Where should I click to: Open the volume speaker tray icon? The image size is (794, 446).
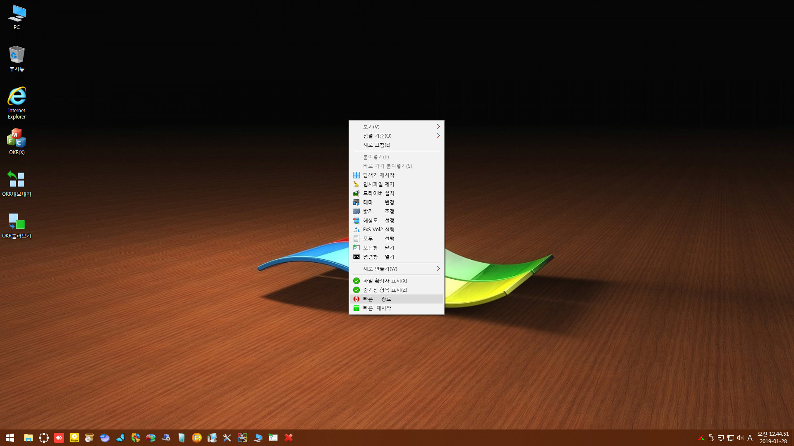click(740, 438)
